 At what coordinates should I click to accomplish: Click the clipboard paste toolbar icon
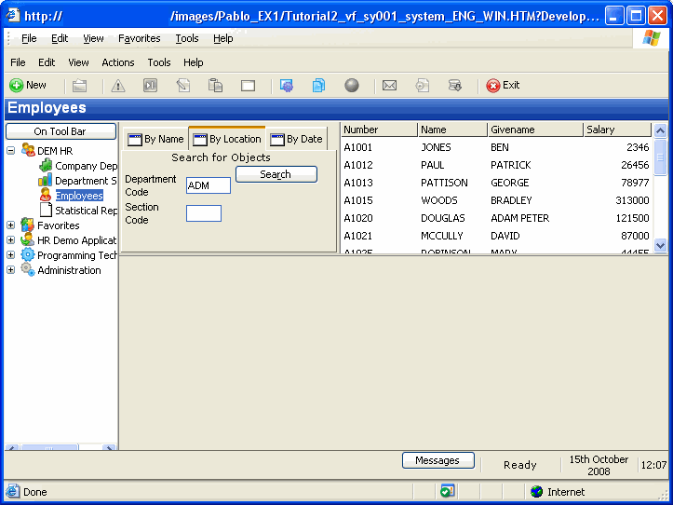click(x=215, y=86)
